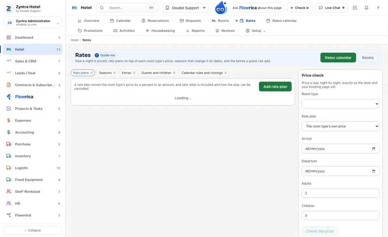The width and height of the screenshot is (388, 237).
Task: Open Projects & Tasks module
Action: click(33, 109)
